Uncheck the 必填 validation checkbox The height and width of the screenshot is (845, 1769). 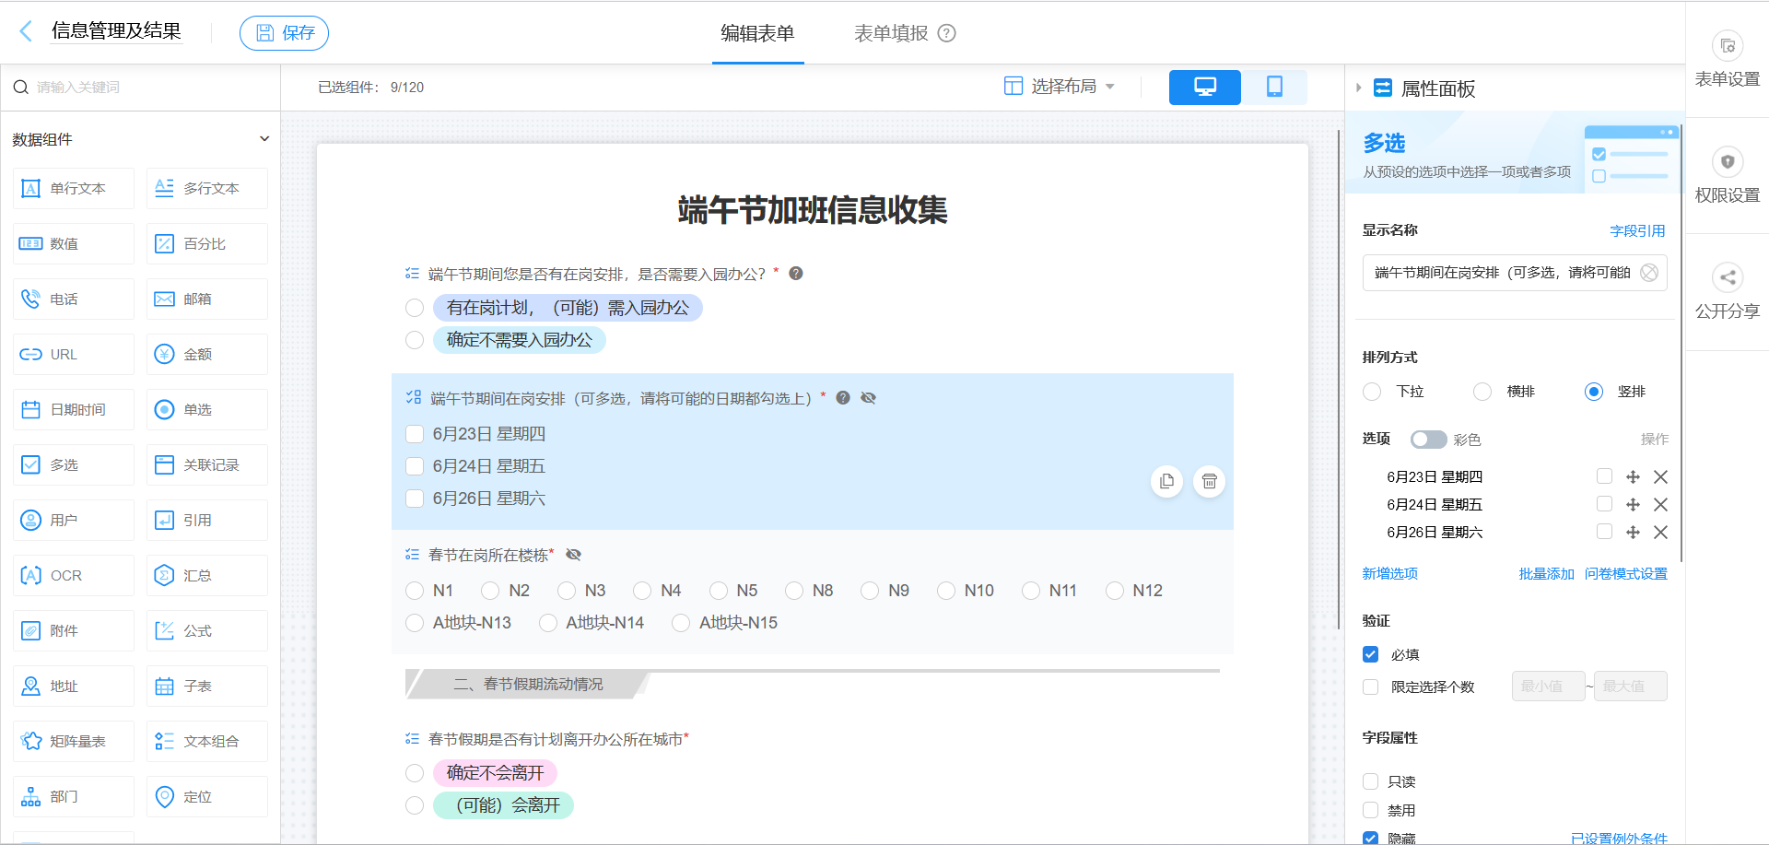click(x=1370, y=654)
